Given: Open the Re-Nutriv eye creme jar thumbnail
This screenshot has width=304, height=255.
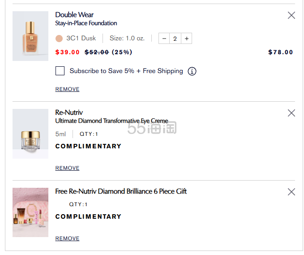Looking at the screenshot, I should tap(30, 134).
